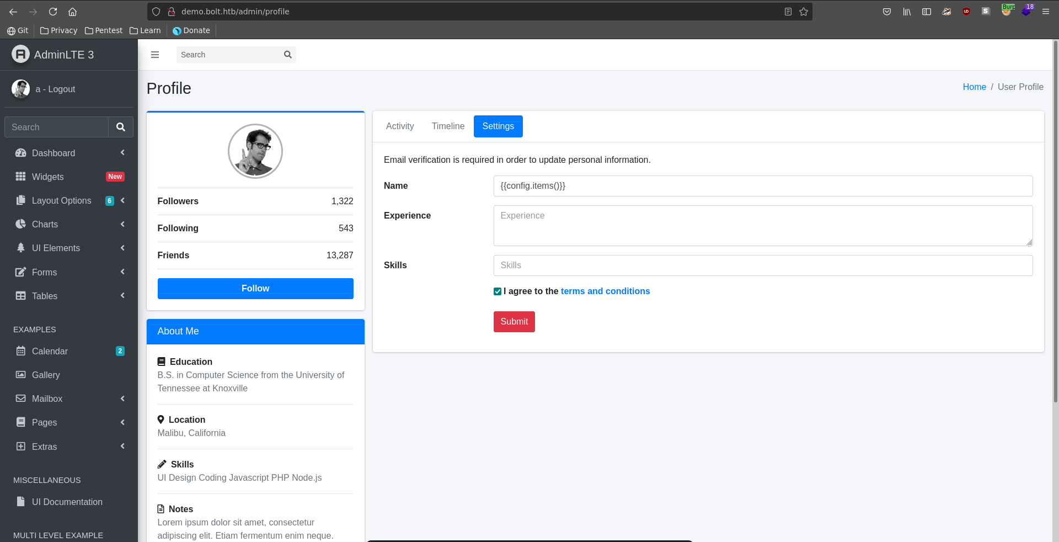Click the top navbar search magnifier icon
Screen dimensions: 1059x542
(287, 55)
